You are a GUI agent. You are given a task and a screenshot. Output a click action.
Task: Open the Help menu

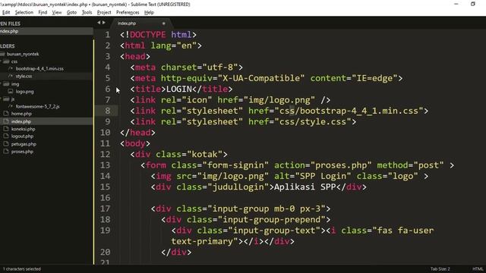tap(149, 12)
